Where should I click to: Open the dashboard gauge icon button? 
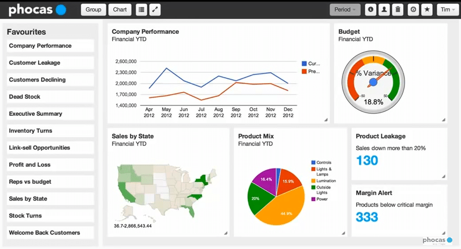(414, 10)
